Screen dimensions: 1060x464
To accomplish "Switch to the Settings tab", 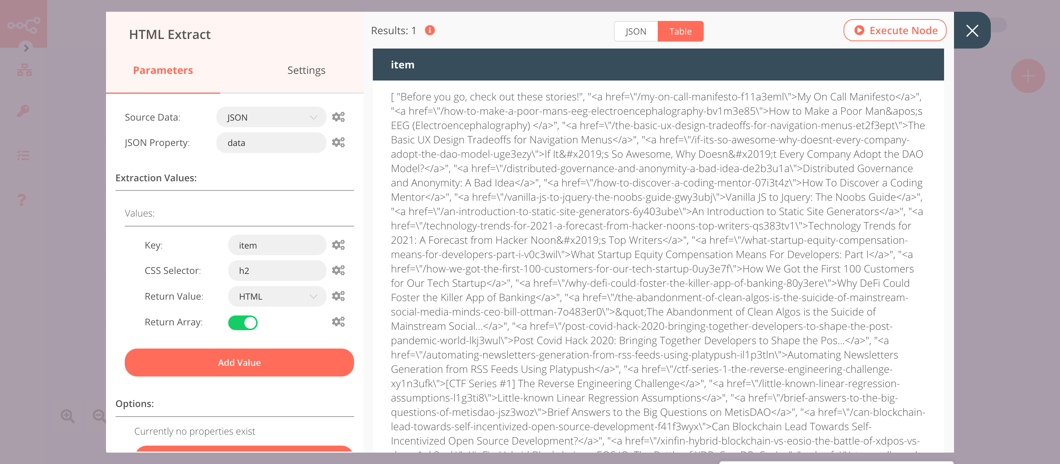I will click(306, 70).
